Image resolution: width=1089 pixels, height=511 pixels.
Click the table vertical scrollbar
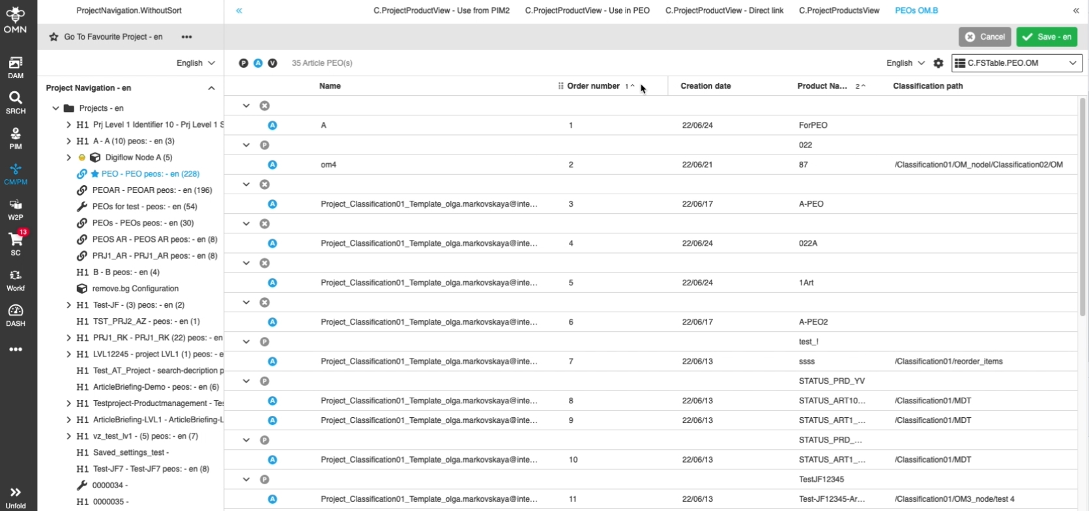[1082, 196]
